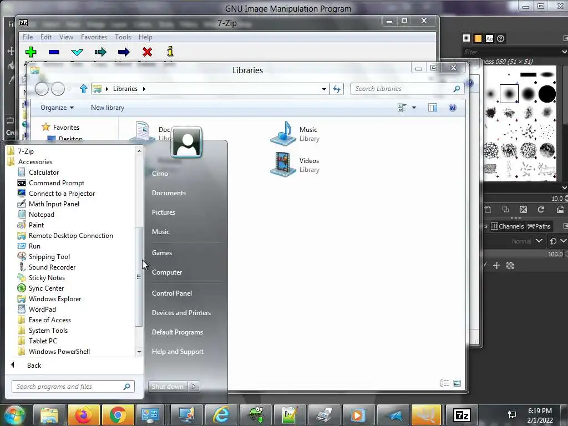Open the Edit menu in 7-Zip
Image resolution: width=568 pixels, height=426 pixels.
(45, 37)
